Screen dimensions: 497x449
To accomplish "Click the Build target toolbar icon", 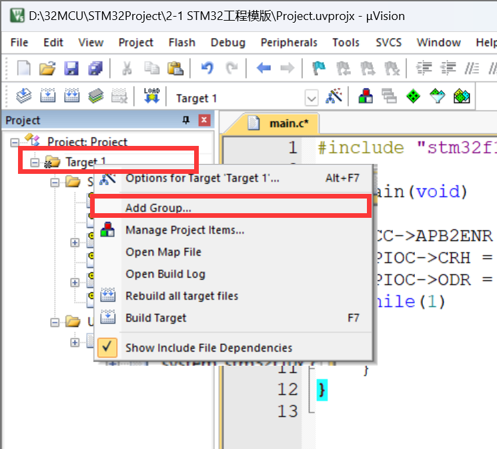I will point(48,96).
